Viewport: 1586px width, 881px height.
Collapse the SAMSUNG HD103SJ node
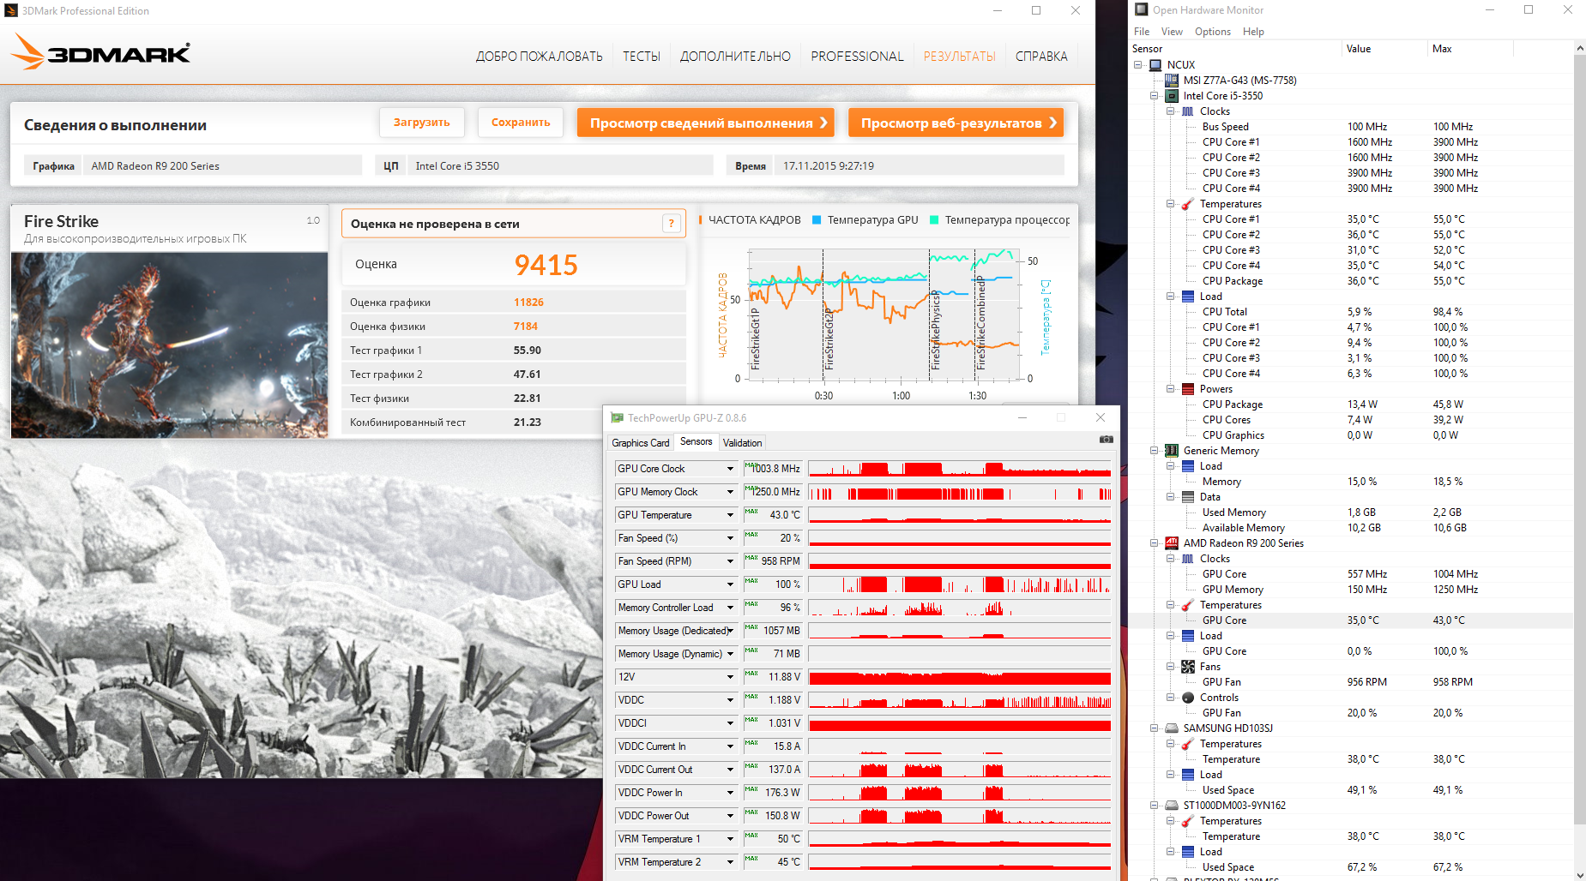point(1155,728)
